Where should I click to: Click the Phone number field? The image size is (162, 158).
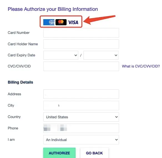[x=81, y=128]
